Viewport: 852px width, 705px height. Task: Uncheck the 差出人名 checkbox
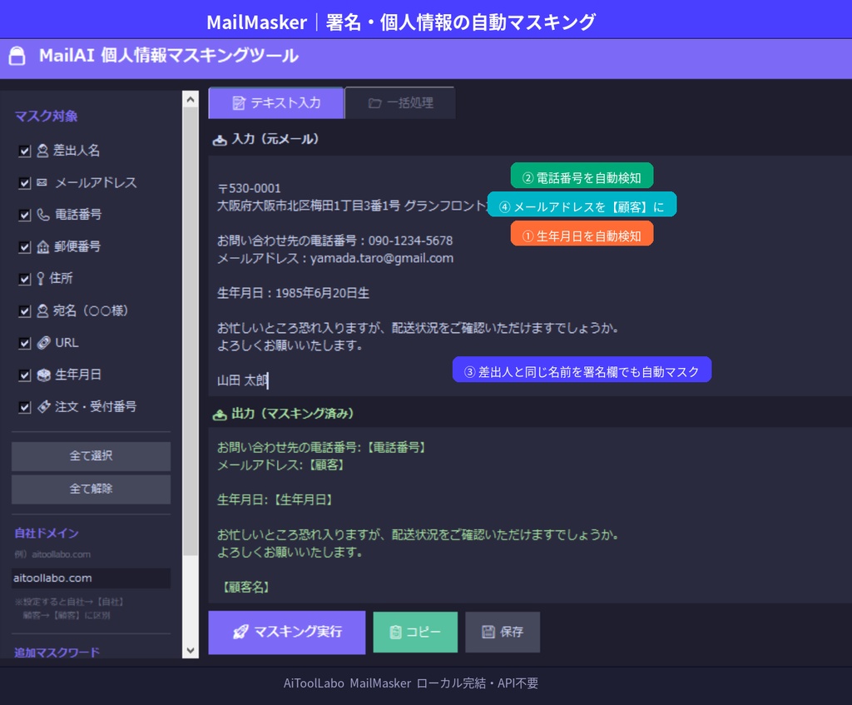25,151
